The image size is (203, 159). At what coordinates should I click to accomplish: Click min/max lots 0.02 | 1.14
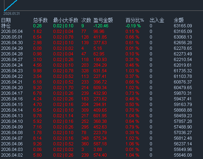pyautogui.click(x=63, y=116)
